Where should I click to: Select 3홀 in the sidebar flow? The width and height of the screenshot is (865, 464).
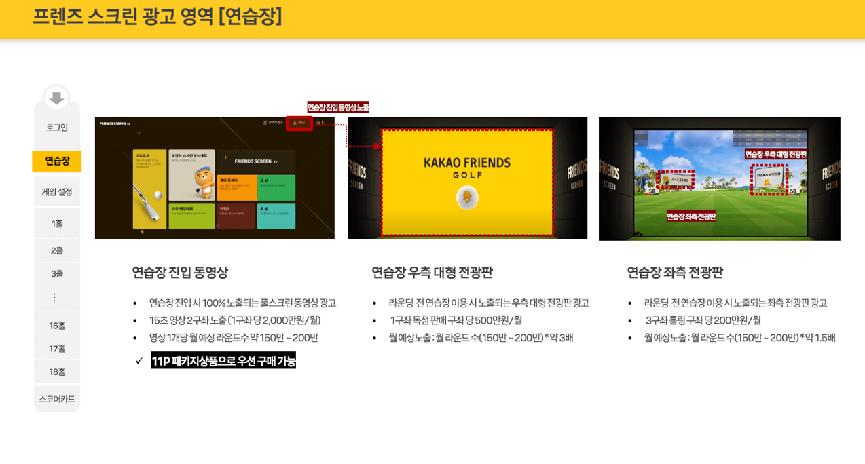57,273
